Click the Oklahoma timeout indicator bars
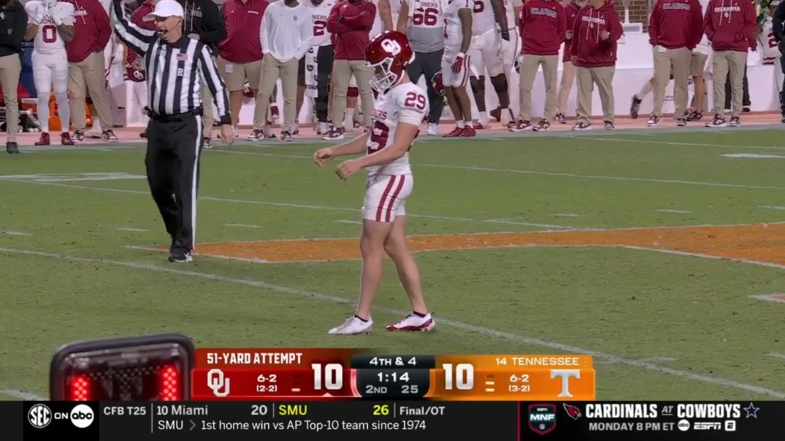Image resolution: width=785 pixels, height=441 pixels. [x=296, y=383]
